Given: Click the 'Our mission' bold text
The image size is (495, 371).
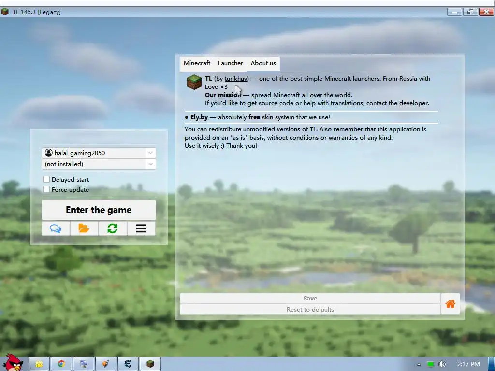Looking at the screenshot, I should [x=223, y=95].
